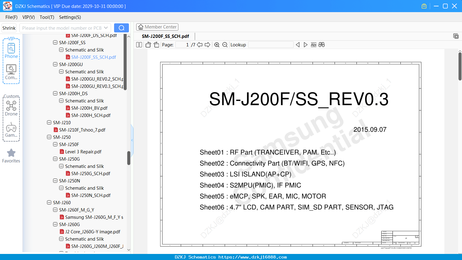This screenshot has height=260, width=462.
Task: Open the Computer category icon
Action: point(11,72)
